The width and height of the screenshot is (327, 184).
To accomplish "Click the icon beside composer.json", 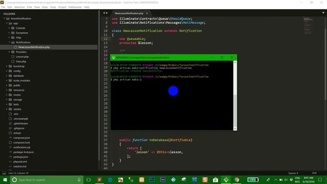I will [10, 137].
